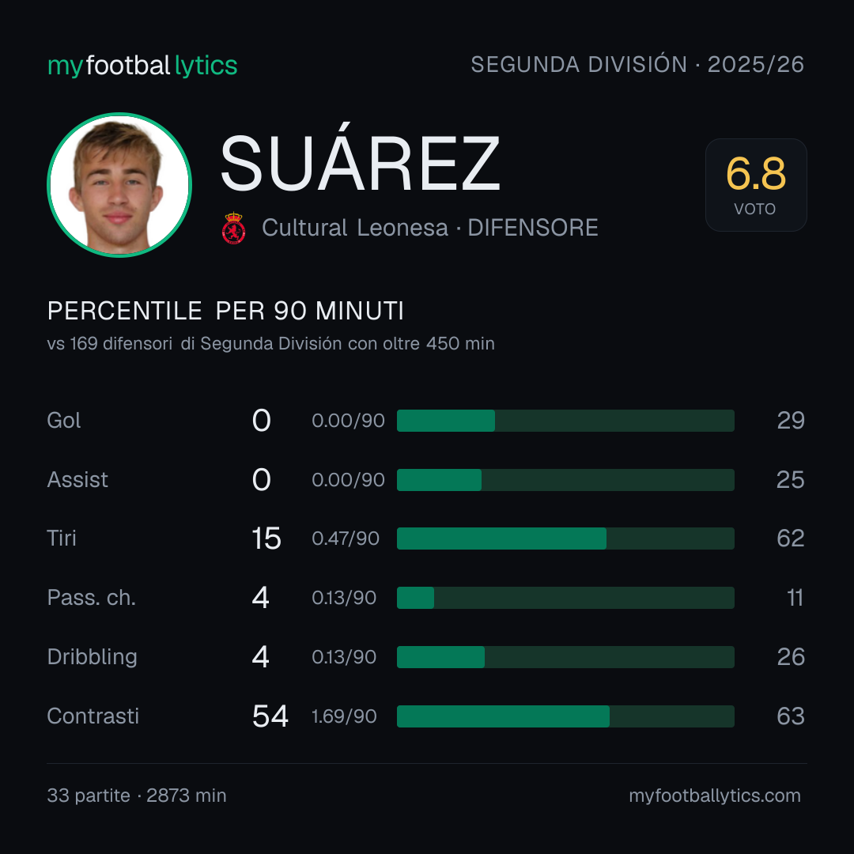Select the Tiri total value 15
This screenshot has width=854, height=854.
coord(266,538)
